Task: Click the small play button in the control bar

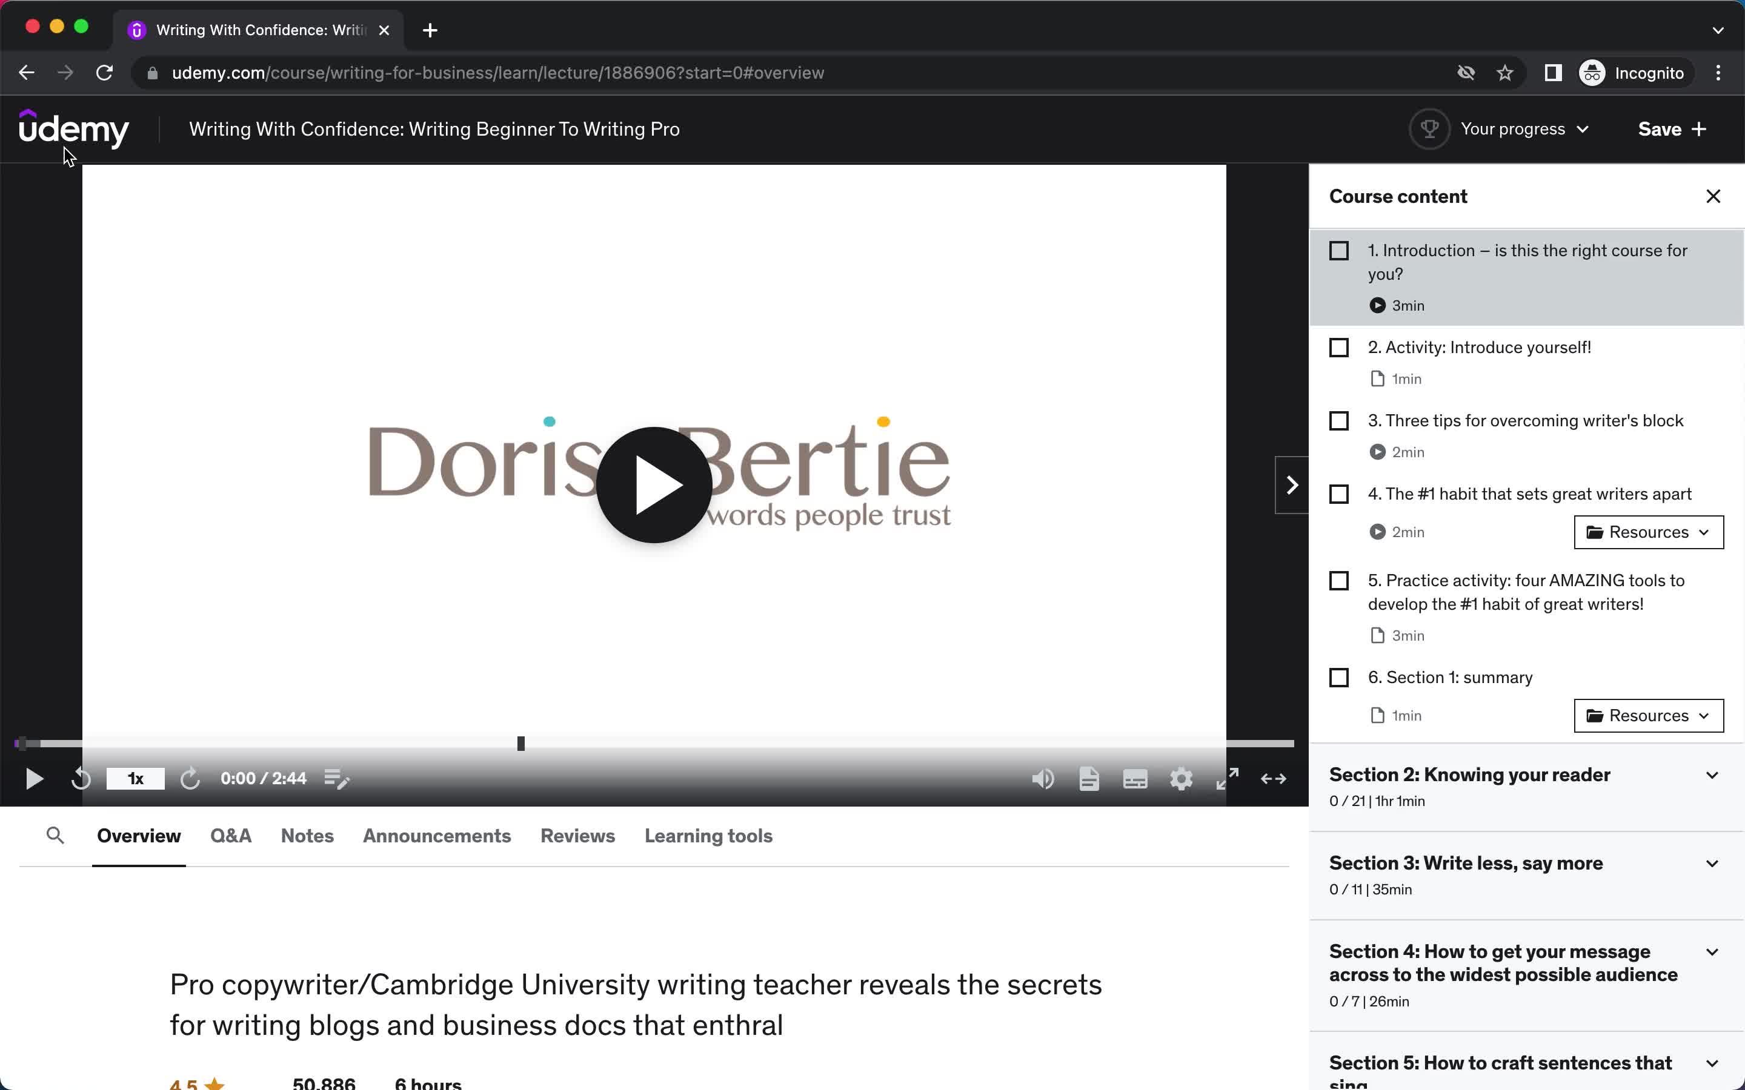Action: [x=34, y=779]
